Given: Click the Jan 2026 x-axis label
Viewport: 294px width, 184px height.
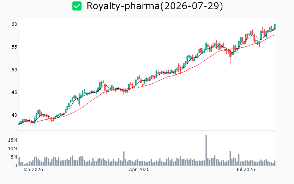Looking at the screenshot, I should pos(33,170).
